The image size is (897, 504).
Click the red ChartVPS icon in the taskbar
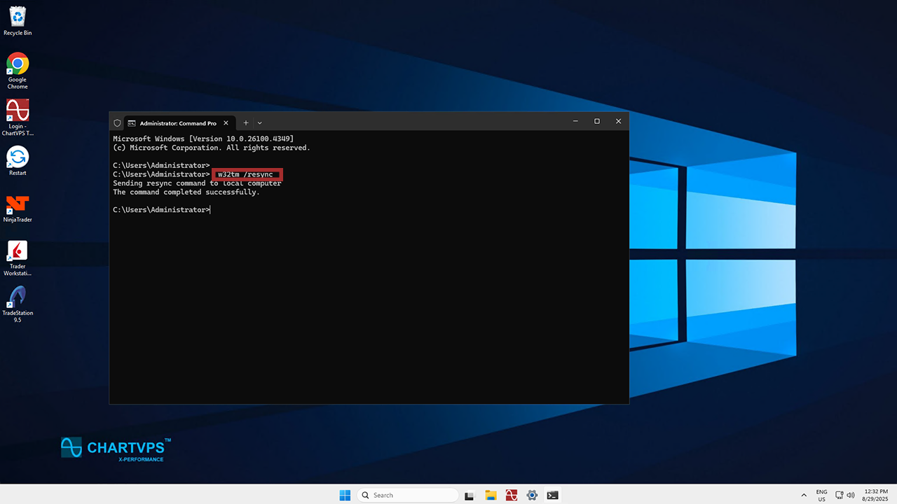511,495
